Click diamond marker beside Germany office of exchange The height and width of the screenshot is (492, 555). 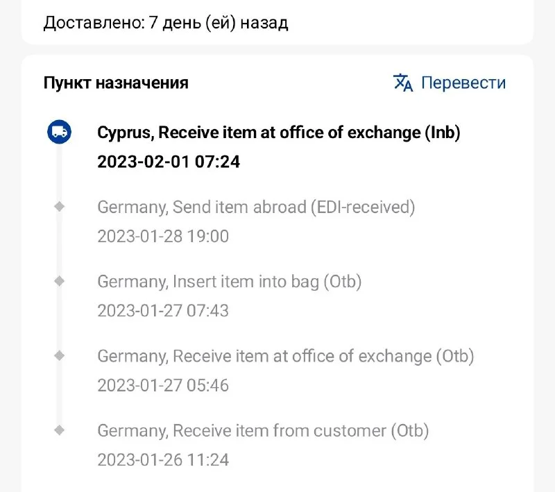59,355
